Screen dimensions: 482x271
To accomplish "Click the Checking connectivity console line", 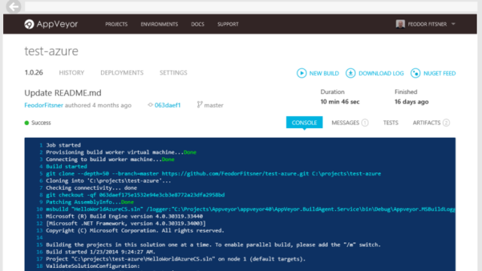I will tap(91, 187).
